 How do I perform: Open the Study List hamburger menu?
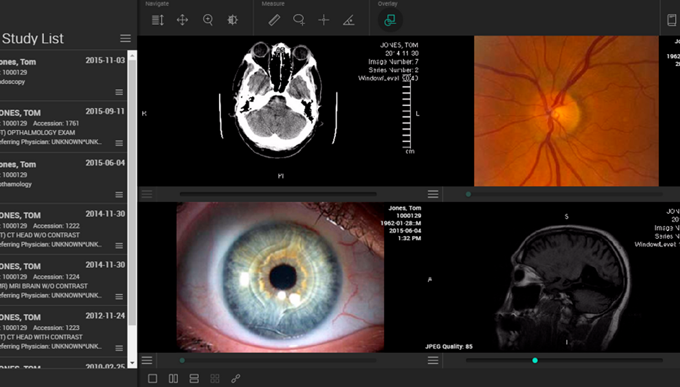click(x=125, y=39)
